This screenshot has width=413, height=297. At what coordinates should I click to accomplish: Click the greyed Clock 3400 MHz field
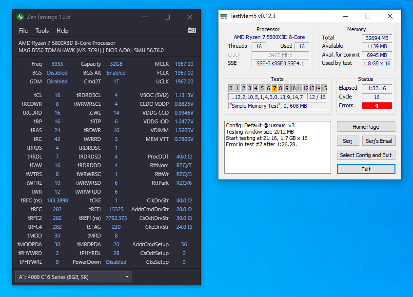click(x=280, y=55)
